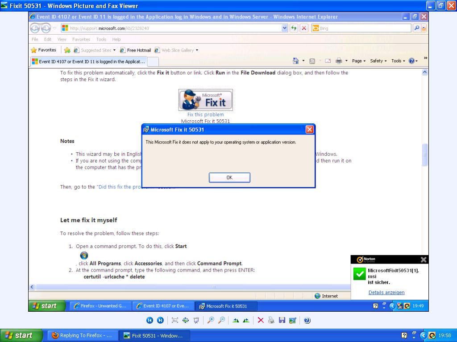The width and height of the screenshot is (457, 342).
Task: Add page to Favorites bar star icon
Action: (67, 50)
